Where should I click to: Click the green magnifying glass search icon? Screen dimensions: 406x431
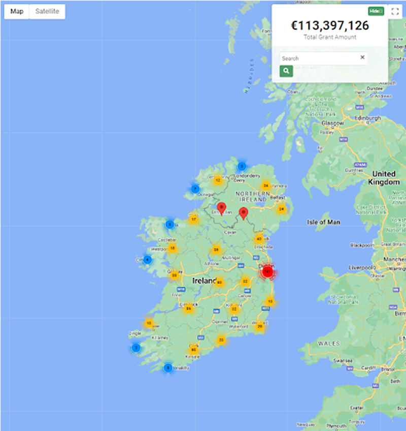(x=287, y=71)
